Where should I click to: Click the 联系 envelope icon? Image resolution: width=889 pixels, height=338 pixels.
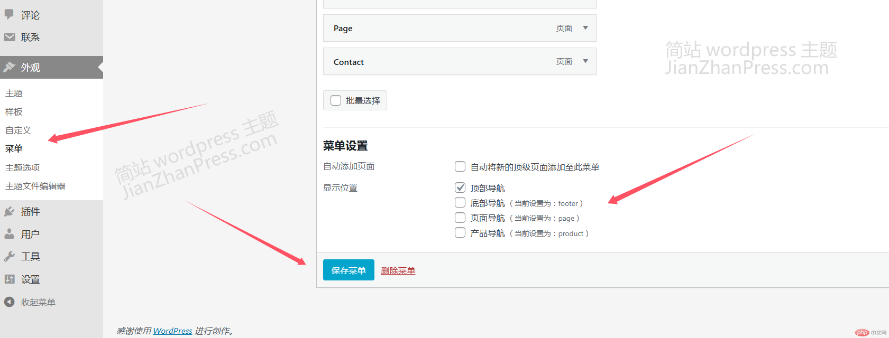[10, 37]
